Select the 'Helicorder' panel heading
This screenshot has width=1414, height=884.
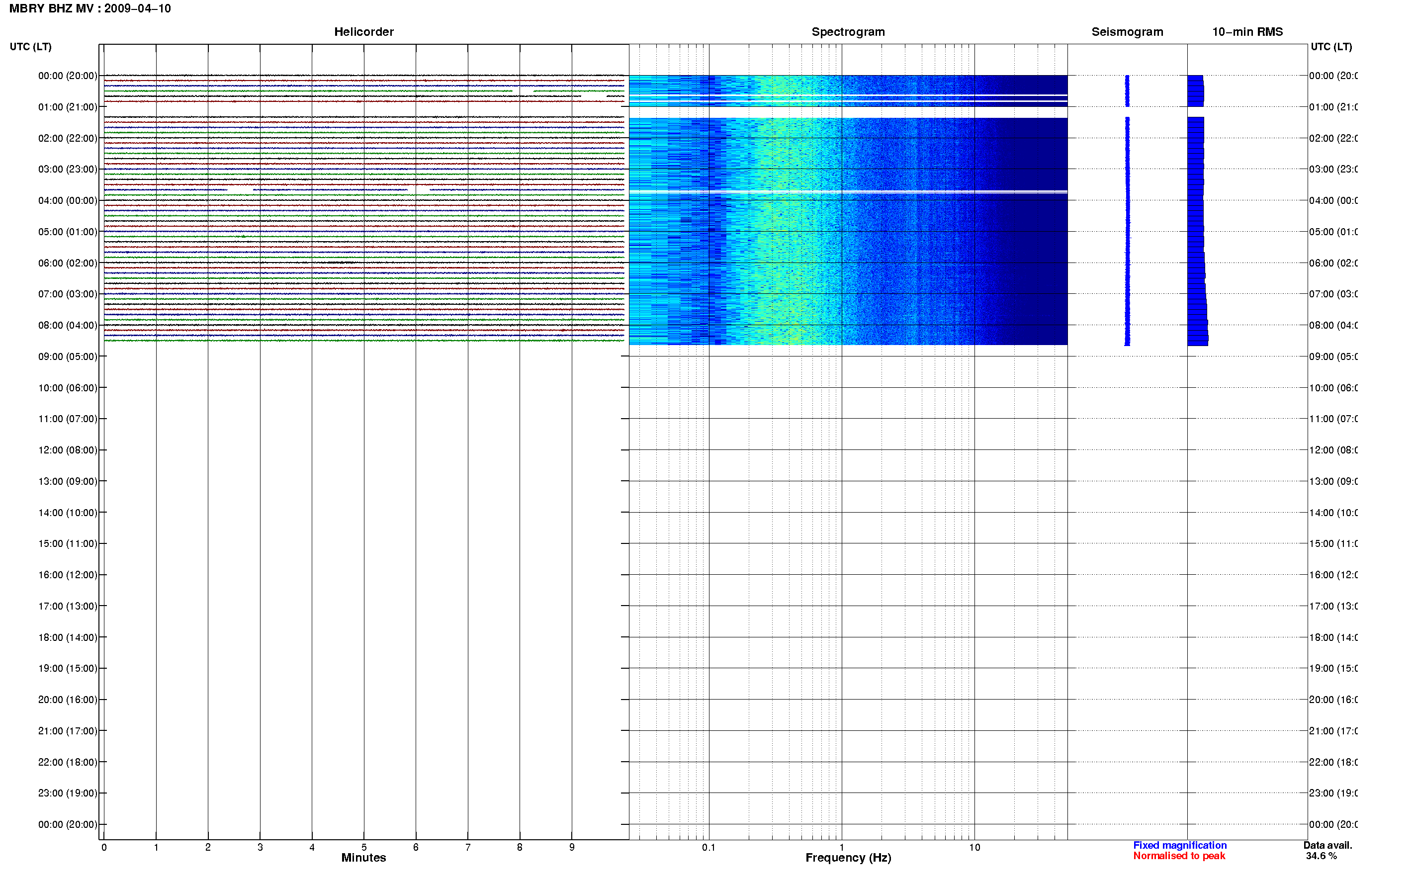tap(363, 32)
